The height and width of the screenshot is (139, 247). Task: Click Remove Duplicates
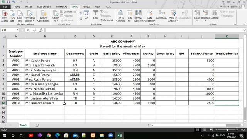click(138, 16)
